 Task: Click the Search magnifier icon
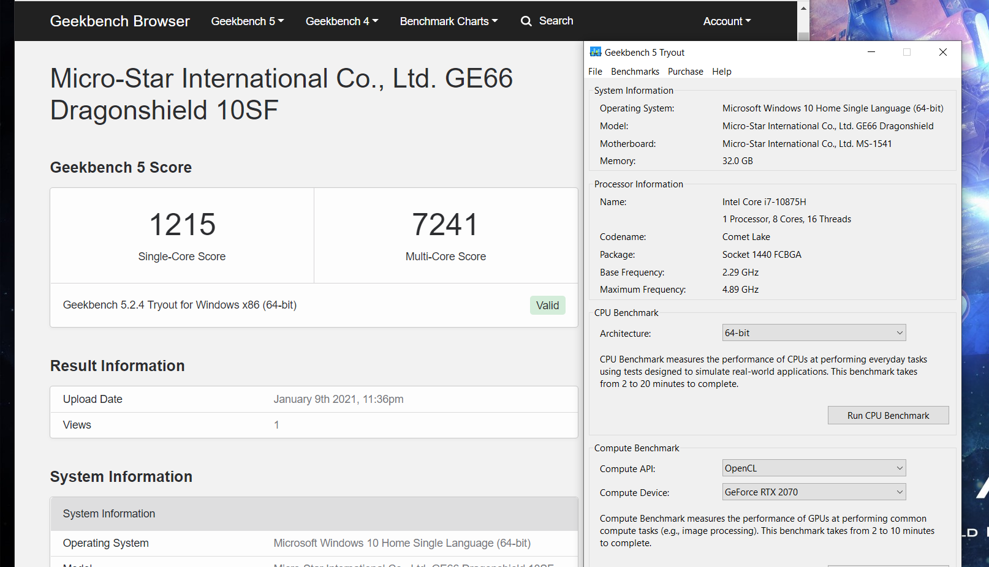526,21
